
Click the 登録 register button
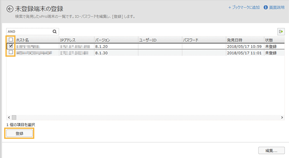(19, 133)
